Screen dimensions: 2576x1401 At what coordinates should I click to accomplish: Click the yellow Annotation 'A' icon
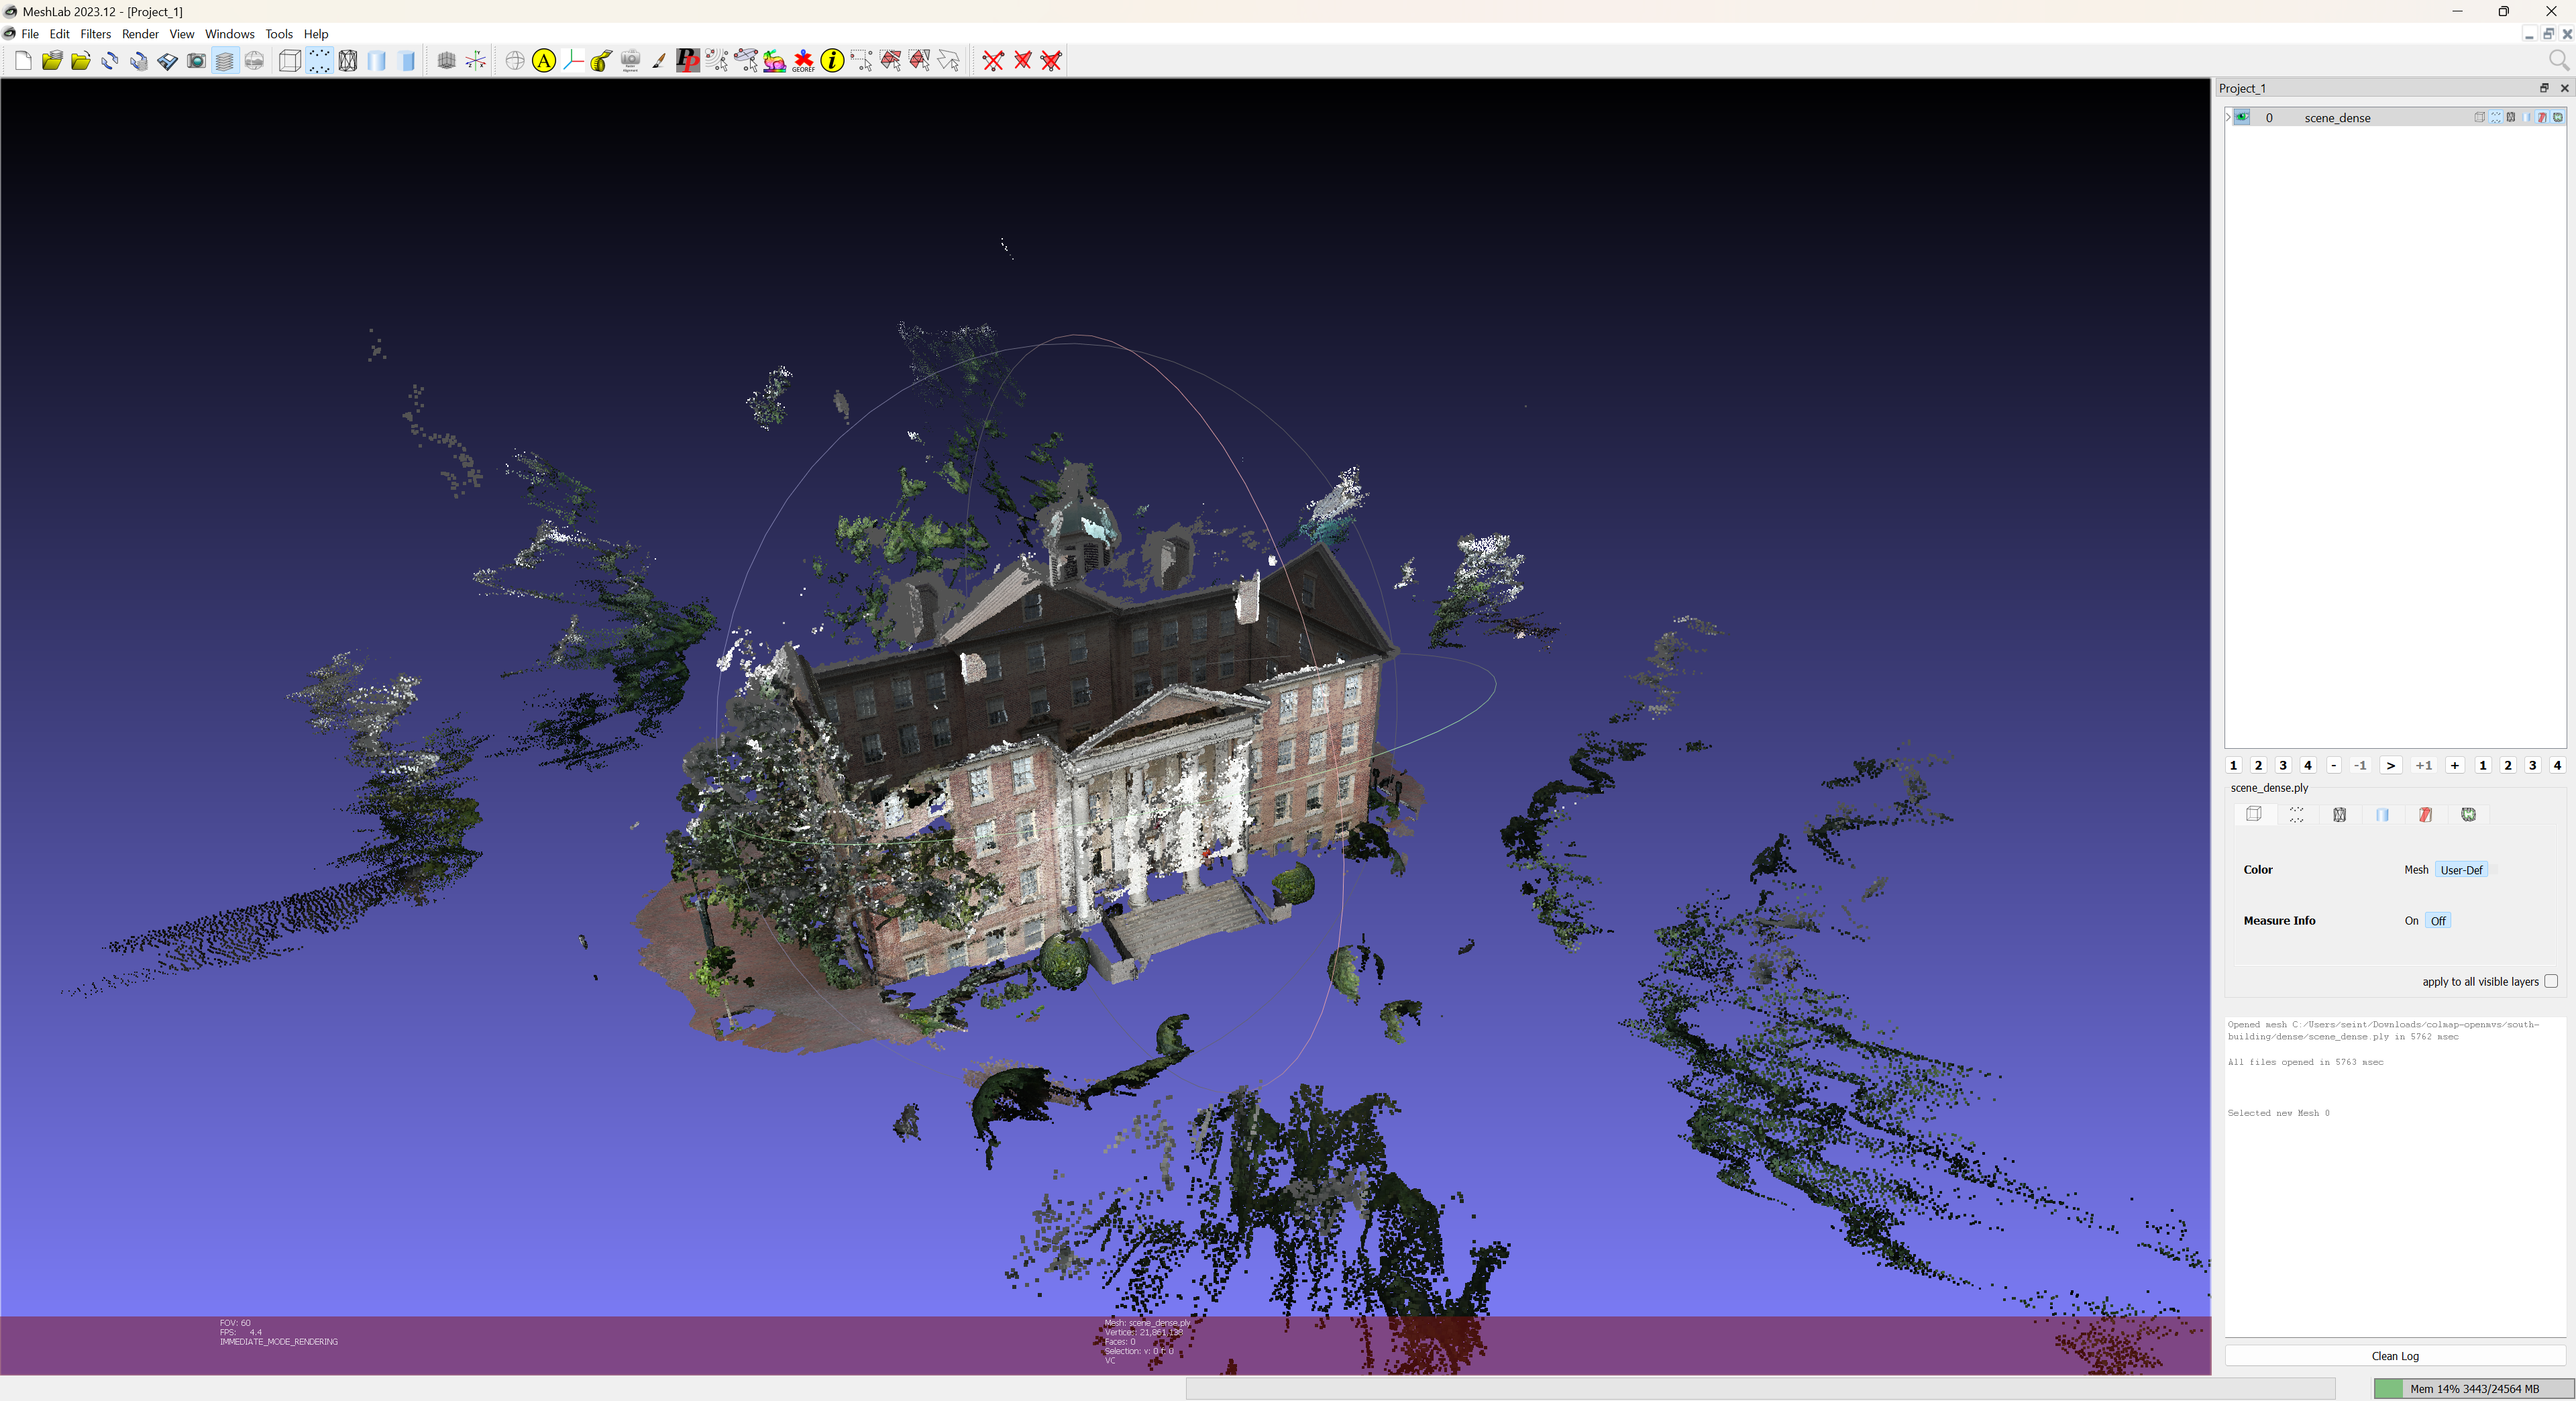(x=543, y=61)
